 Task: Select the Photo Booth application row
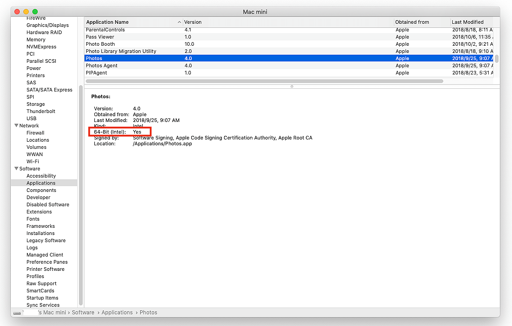click(100, 44)
